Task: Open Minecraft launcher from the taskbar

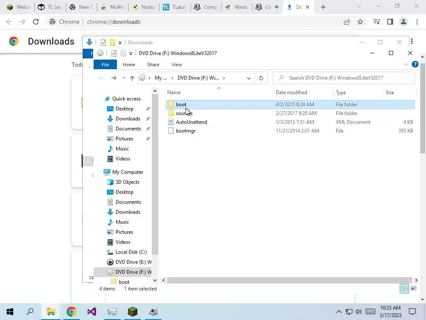Action: coord(133,312)
